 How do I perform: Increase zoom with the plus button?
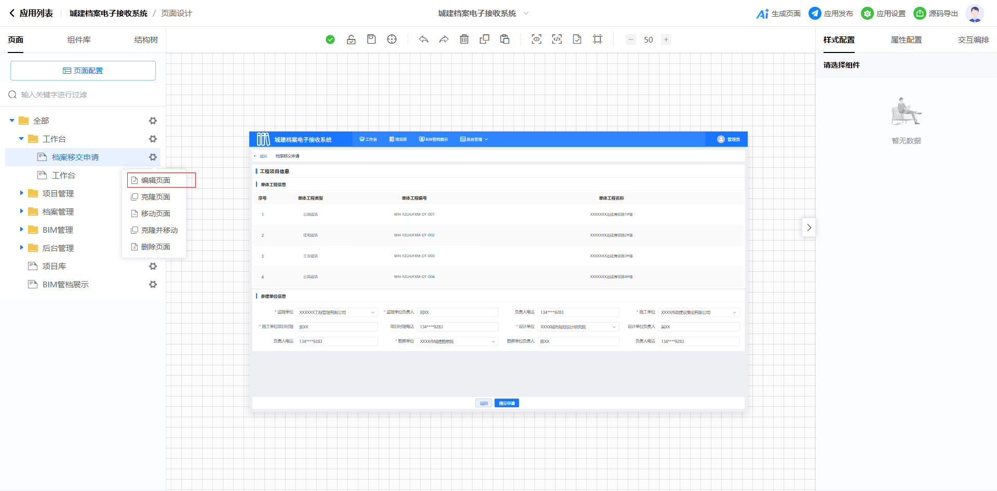666,39
